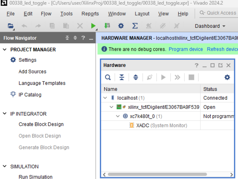The width and height of the screenshot is (238, 179).
Task: Click the scroll left arrow in Hardware panel
Action: click(104, 175)
